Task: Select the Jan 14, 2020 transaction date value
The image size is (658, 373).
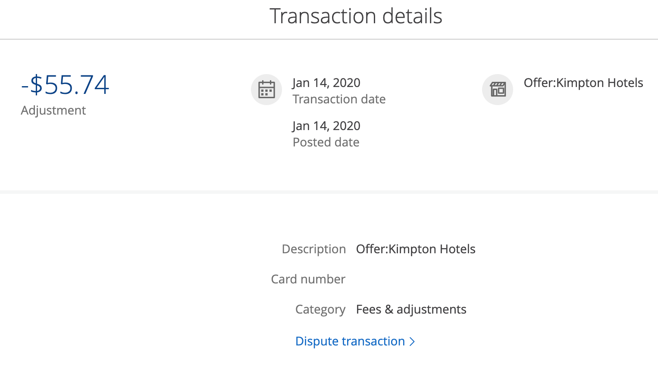Action: coord(326,83)
